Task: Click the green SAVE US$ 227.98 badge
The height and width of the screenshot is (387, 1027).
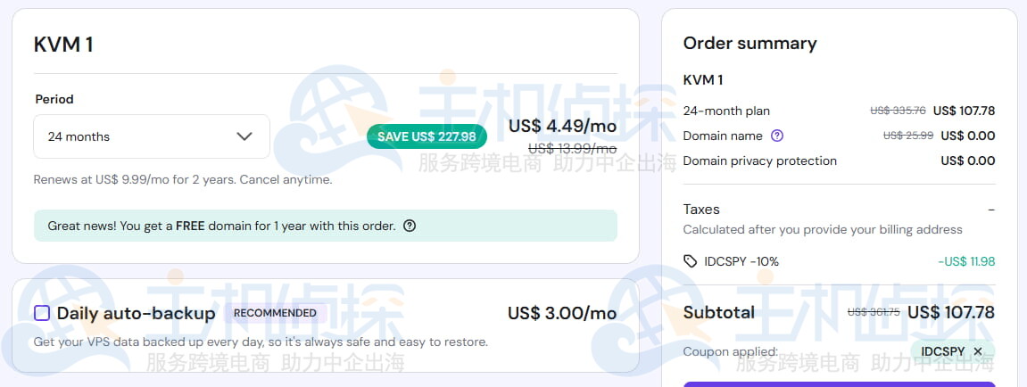Action: 427,136
